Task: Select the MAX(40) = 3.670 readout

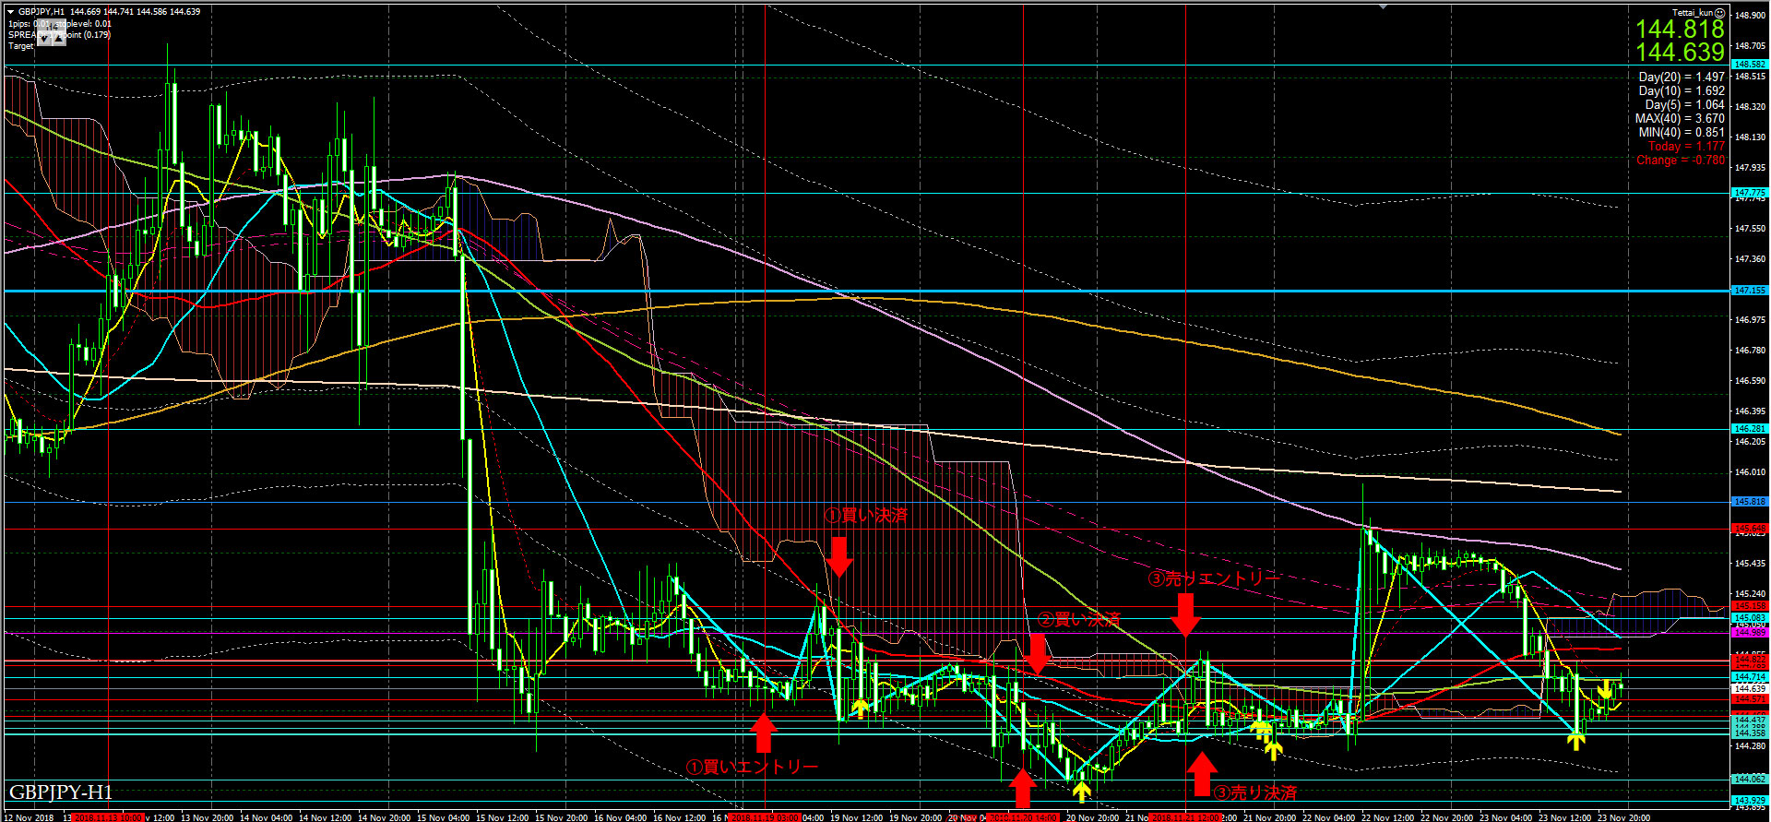Action: pyautogui.click(x=1680, y=119)
